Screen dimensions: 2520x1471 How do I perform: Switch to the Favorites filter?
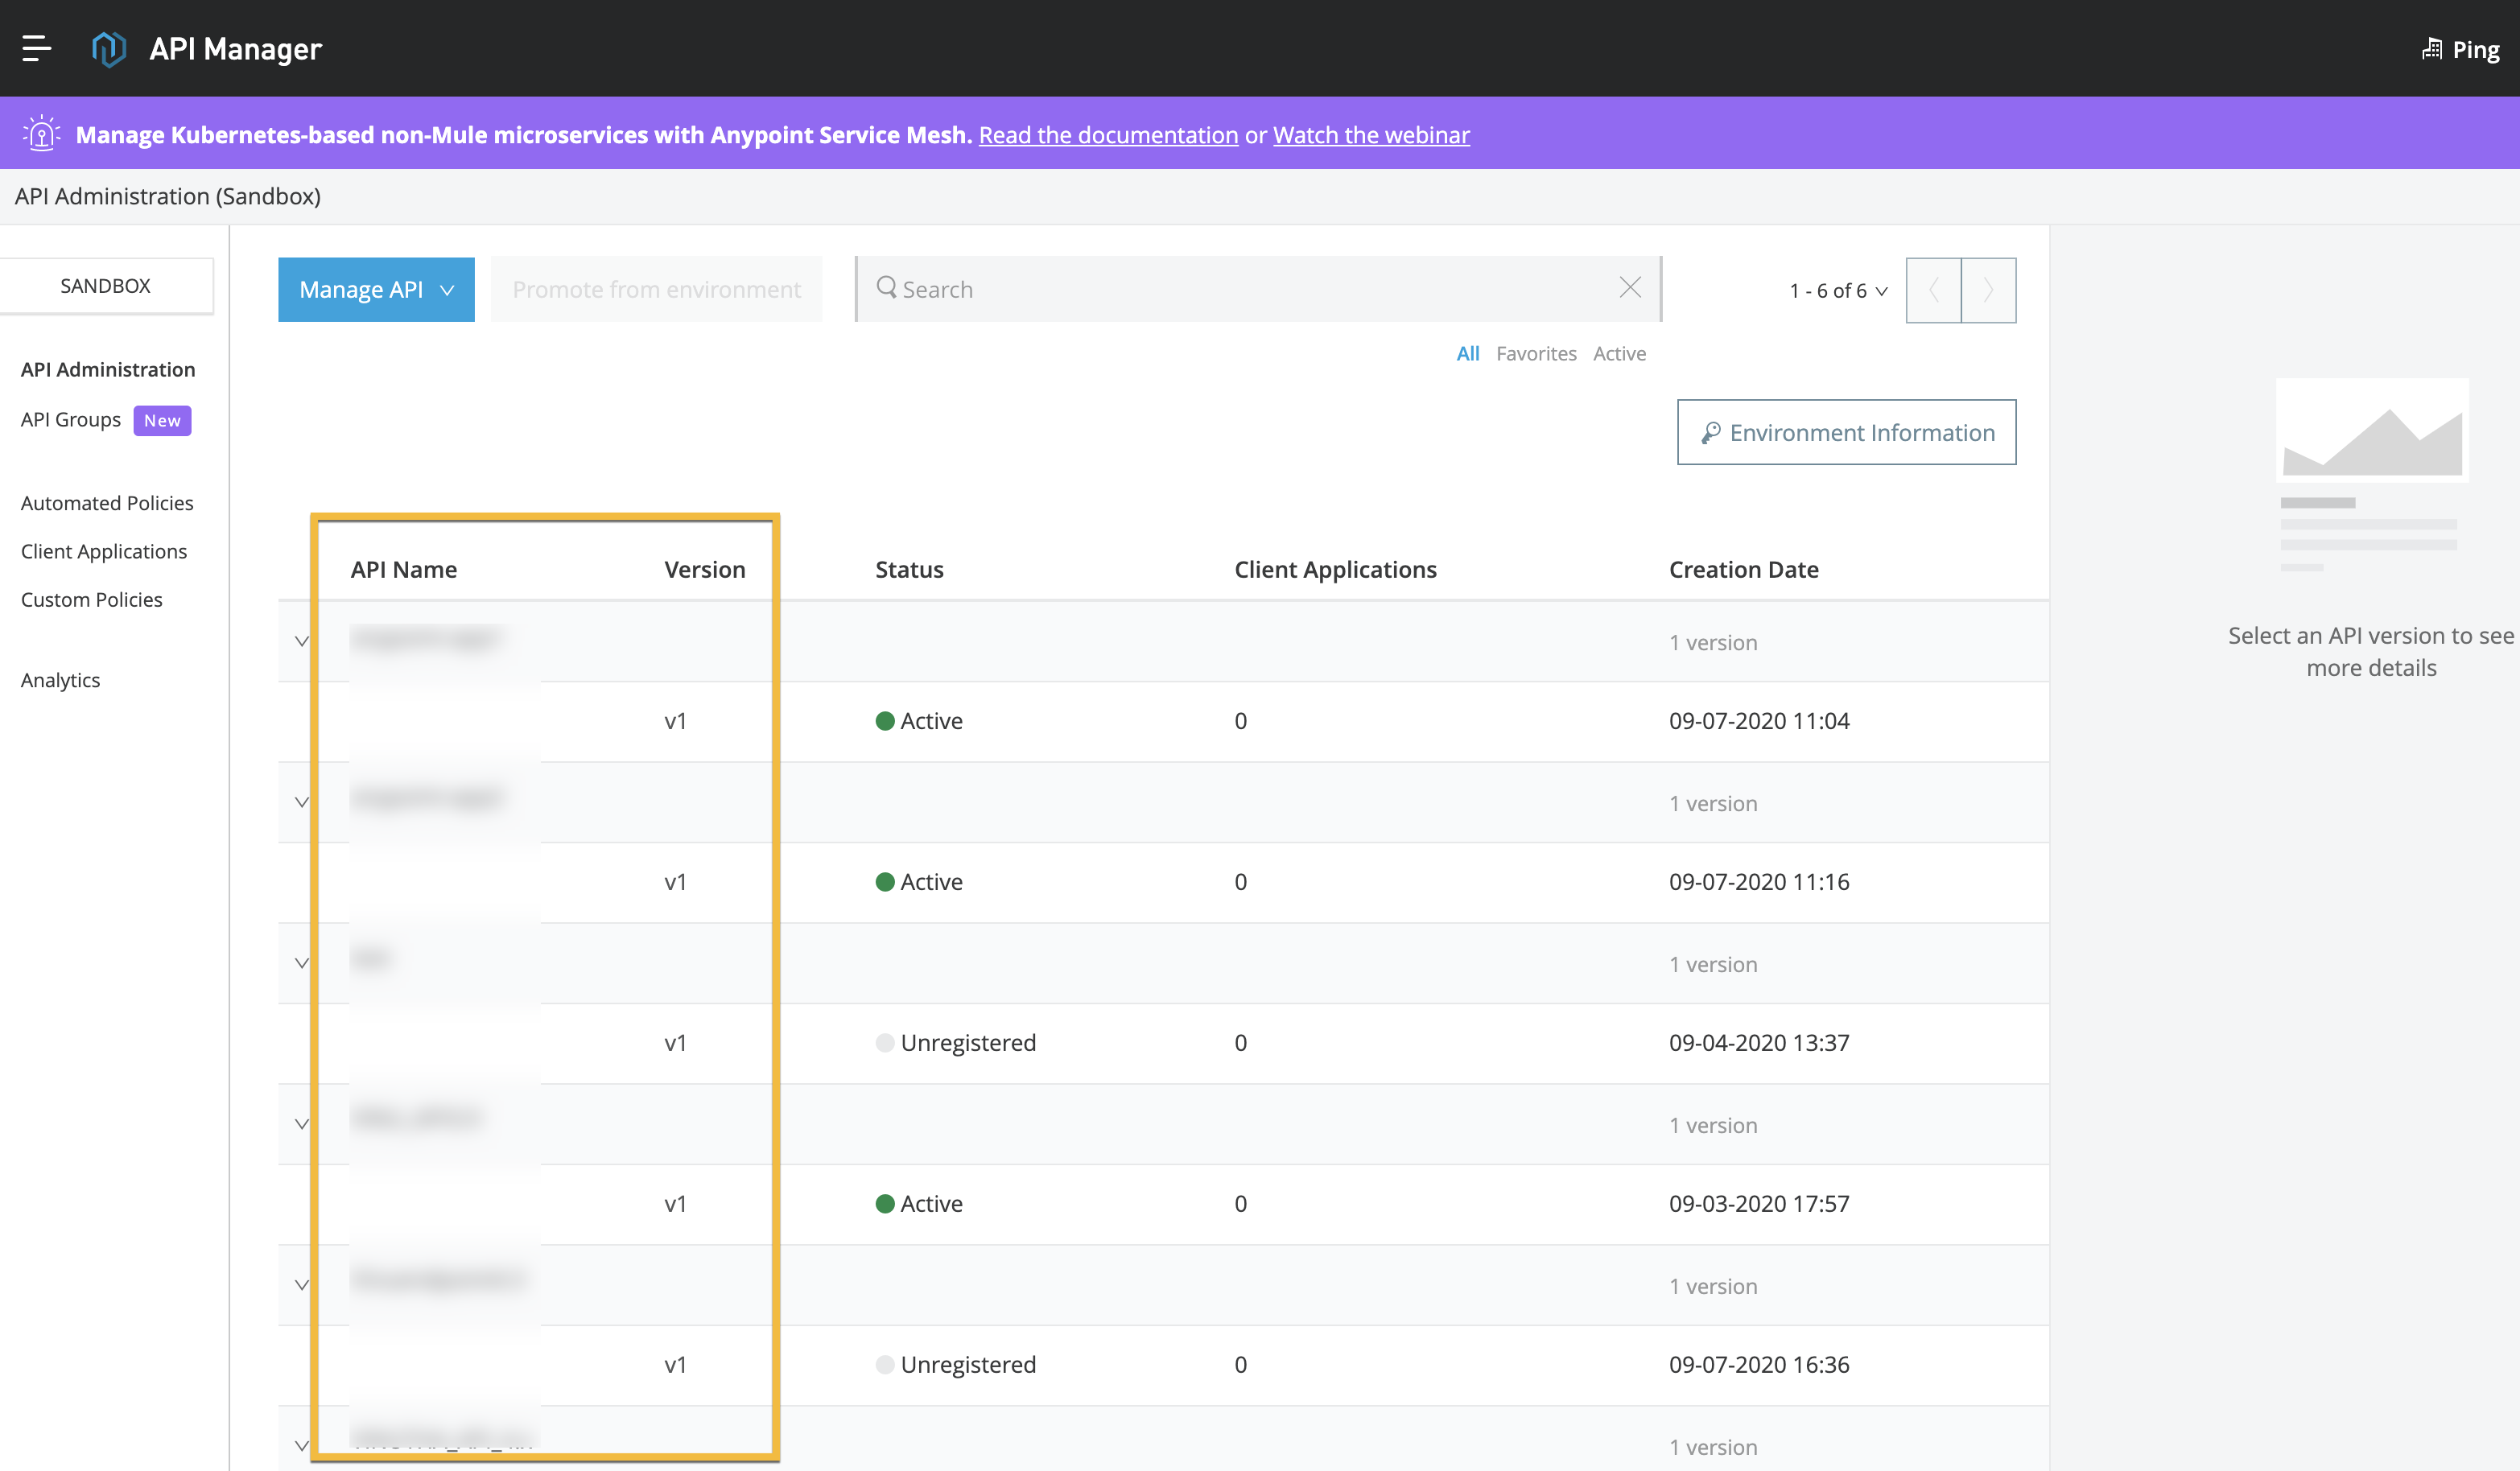pos(1535,353)
